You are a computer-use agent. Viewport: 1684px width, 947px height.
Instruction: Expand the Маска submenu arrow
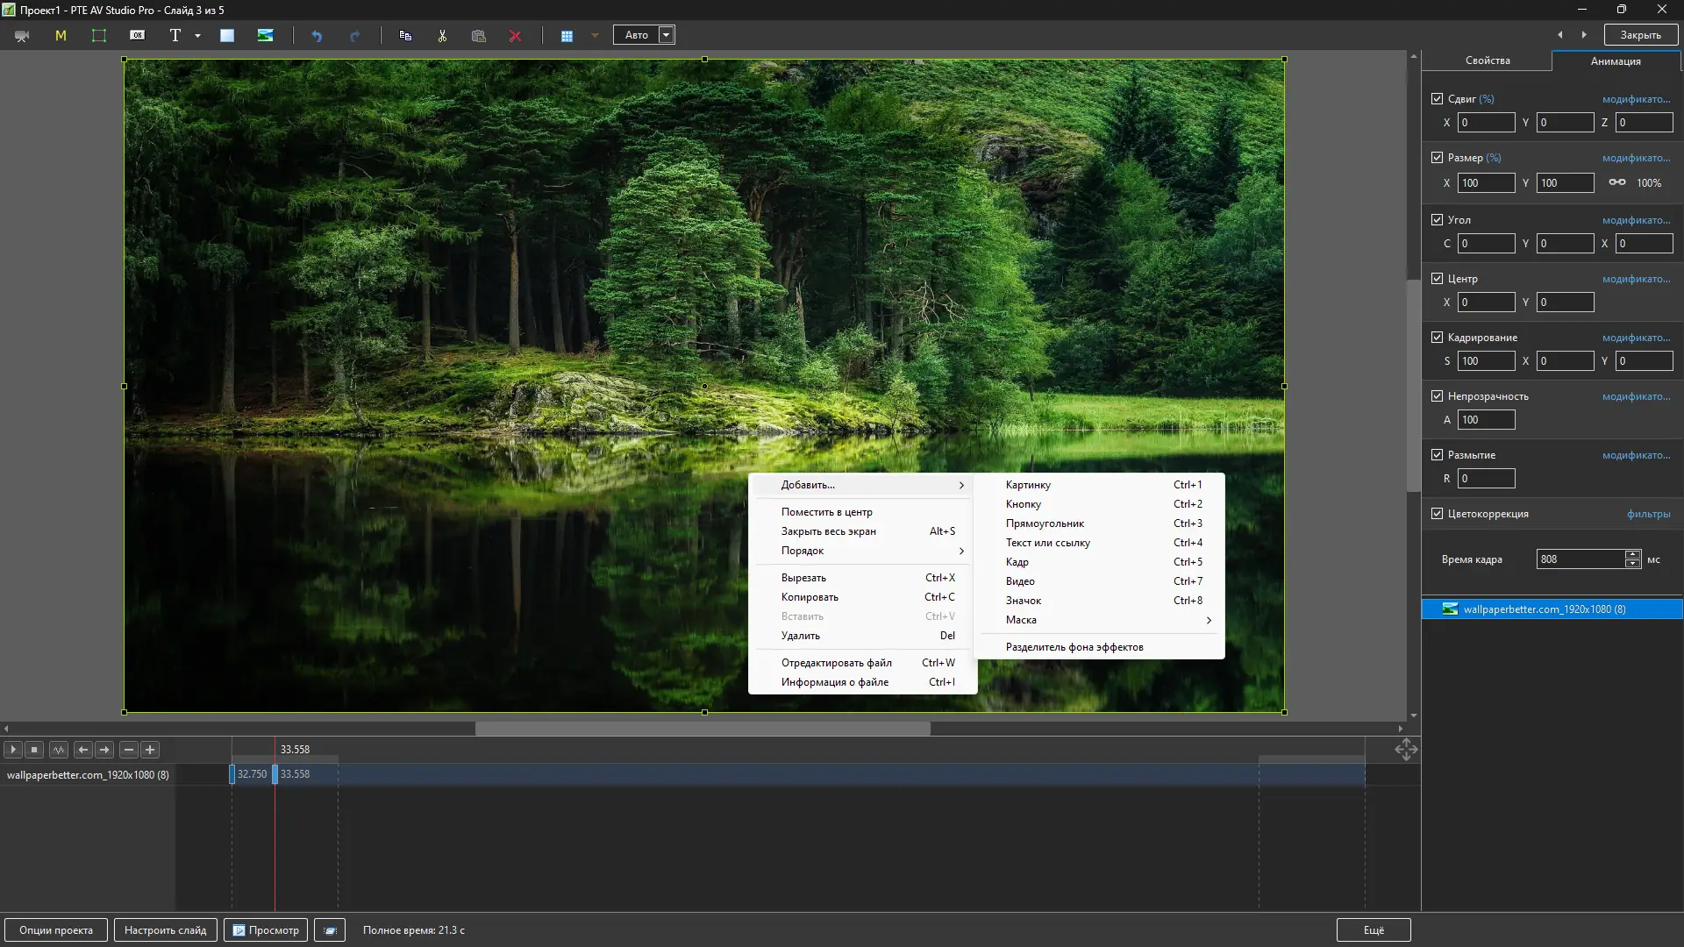pyautogui.click(x=1209, y=620)
